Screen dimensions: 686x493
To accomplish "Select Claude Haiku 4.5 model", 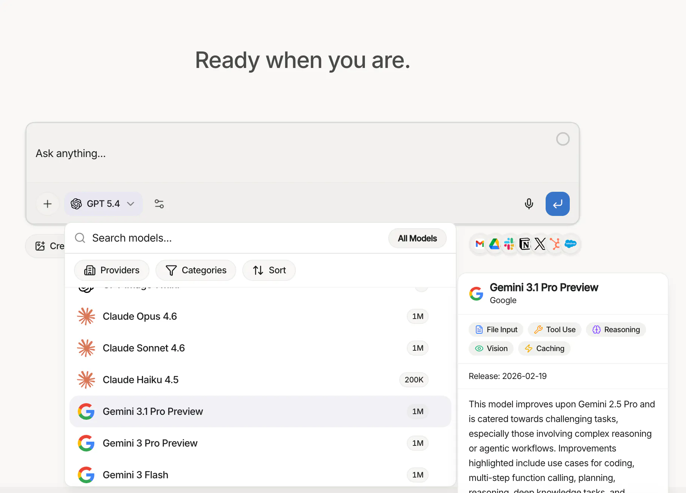I will pyautogui.click(x=260, y=380).
